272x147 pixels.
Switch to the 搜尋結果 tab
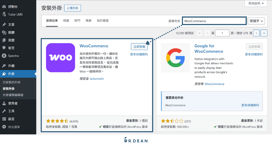(52, 21)
